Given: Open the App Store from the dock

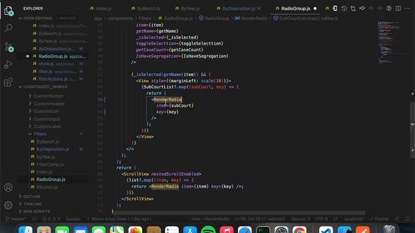Looking at the screenshot, I should coord(190,230).
